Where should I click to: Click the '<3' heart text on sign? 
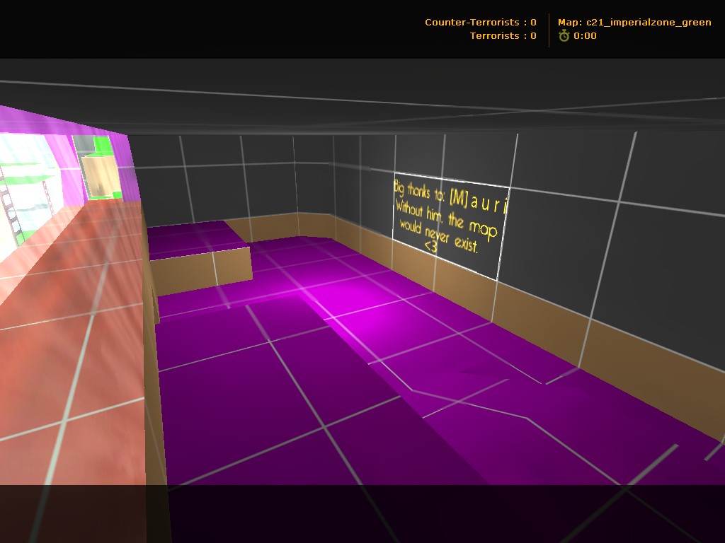431,247
